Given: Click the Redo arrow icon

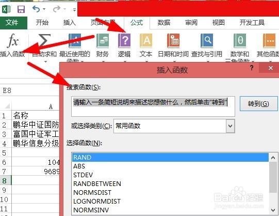Looking at the screenshot, I should (x=57, y=9).
